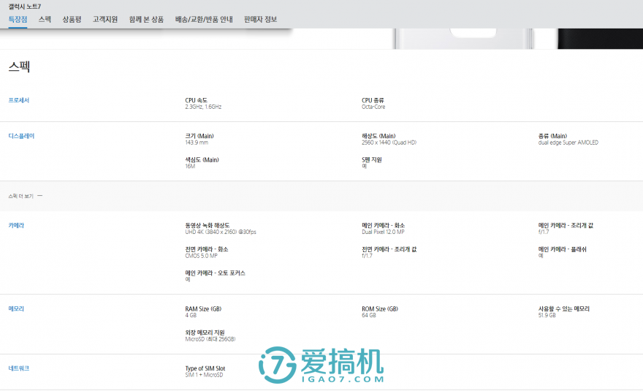
Task: Click the CPU 속도 label
Action: (196, 100)
